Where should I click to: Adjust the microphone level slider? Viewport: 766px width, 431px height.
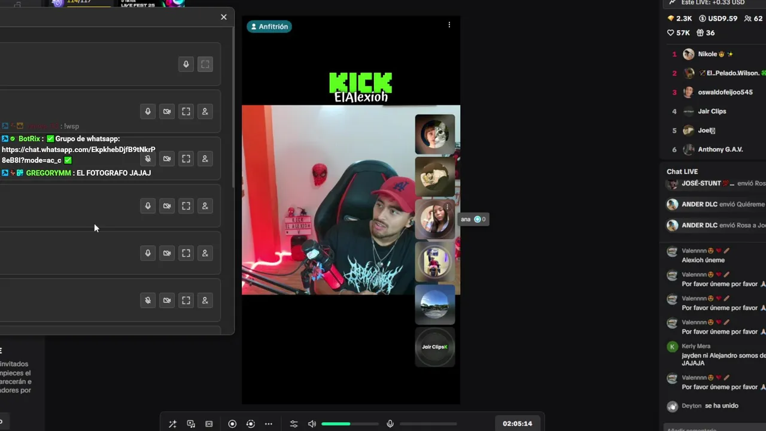click(x=428, y=424)
